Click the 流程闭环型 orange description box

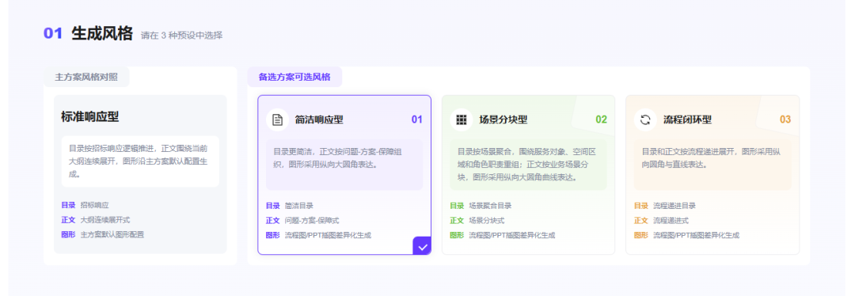(x=712, y=165)
